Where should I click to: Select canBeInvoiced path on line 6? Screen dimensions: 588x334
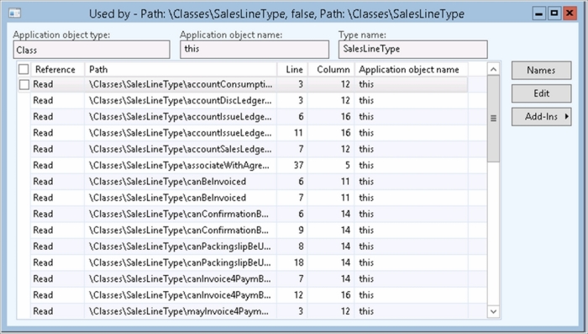coord(181,182)
